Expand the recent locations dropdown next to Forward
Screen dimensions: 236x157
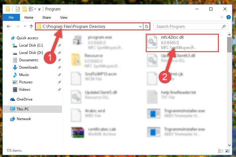pyautogui.click(x=25, y=26)
